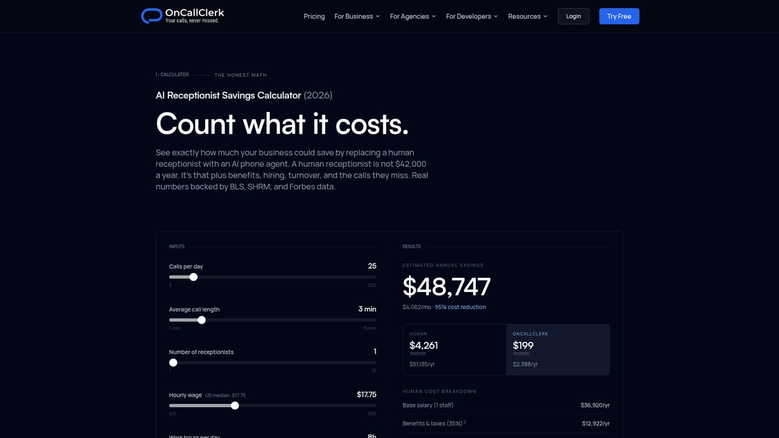Click the Calls per day slider handle
This screenshot has width=779, height=438.
pyautogui.click(x=194, y=277)
